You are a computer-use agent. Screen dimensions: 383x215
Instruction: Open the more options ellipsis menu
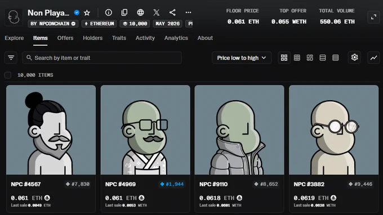tap(188, 12)
